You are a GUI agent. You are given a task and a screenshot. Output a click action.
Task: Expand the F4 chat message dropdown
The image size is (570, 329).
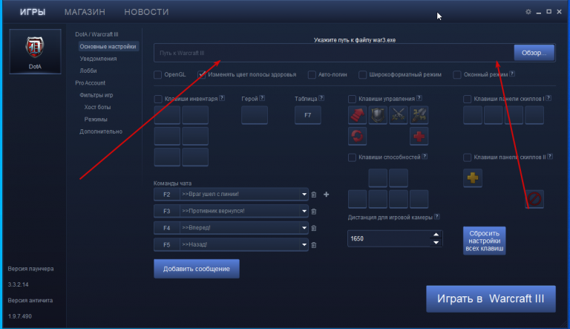pyautogui.click(x=304, y=228)
